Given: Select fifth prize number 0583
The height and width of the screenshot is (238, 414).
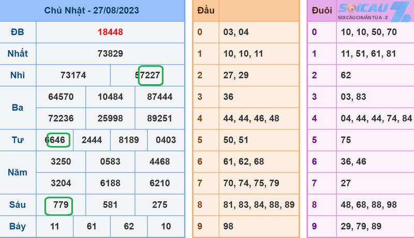Looking at the screenshot, I should pos(110,162).
